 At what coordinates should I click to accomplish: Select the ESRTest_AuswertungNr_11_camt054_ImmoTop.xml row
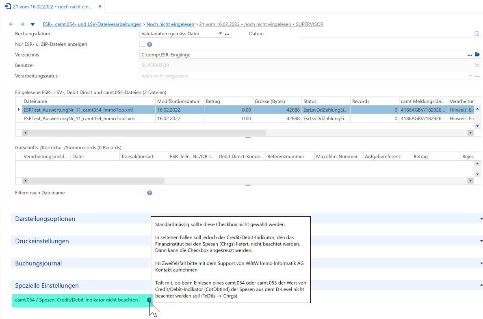pos(245,110)
